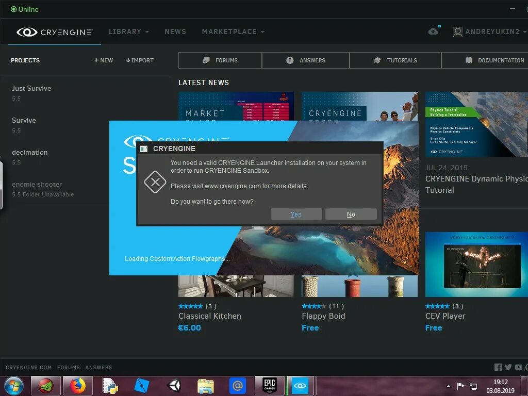Screen dimensions: 528x396
Task: Launch Firefox from the taskbar
Action: pos(78,386)
